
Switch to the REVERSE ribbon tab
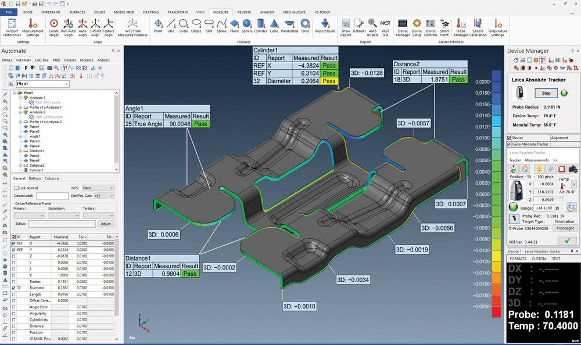(244, 12)
